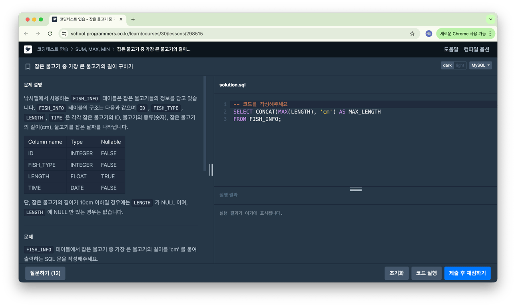The width and height of the screenshot is (516, 307).
Task: Bookmark the page using the star icon
Action: tap(412, 34)
